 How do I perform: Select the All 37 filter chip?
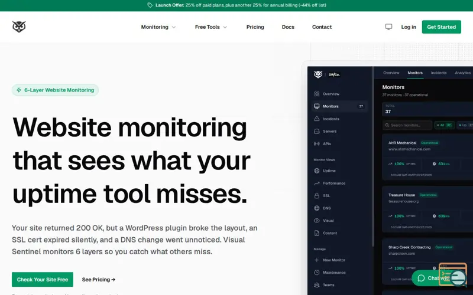coord(445,125)
